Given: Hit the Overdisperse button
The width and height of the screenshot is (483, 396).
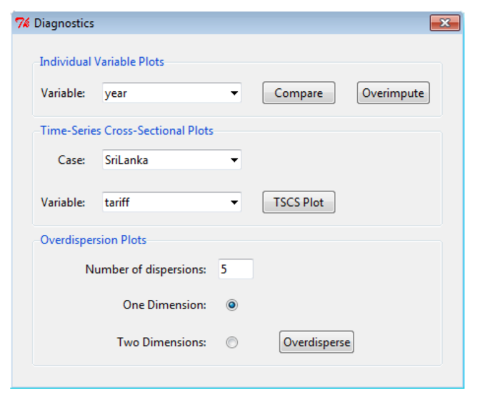Looking at the screenshot, I should click(x=316, y=342).
